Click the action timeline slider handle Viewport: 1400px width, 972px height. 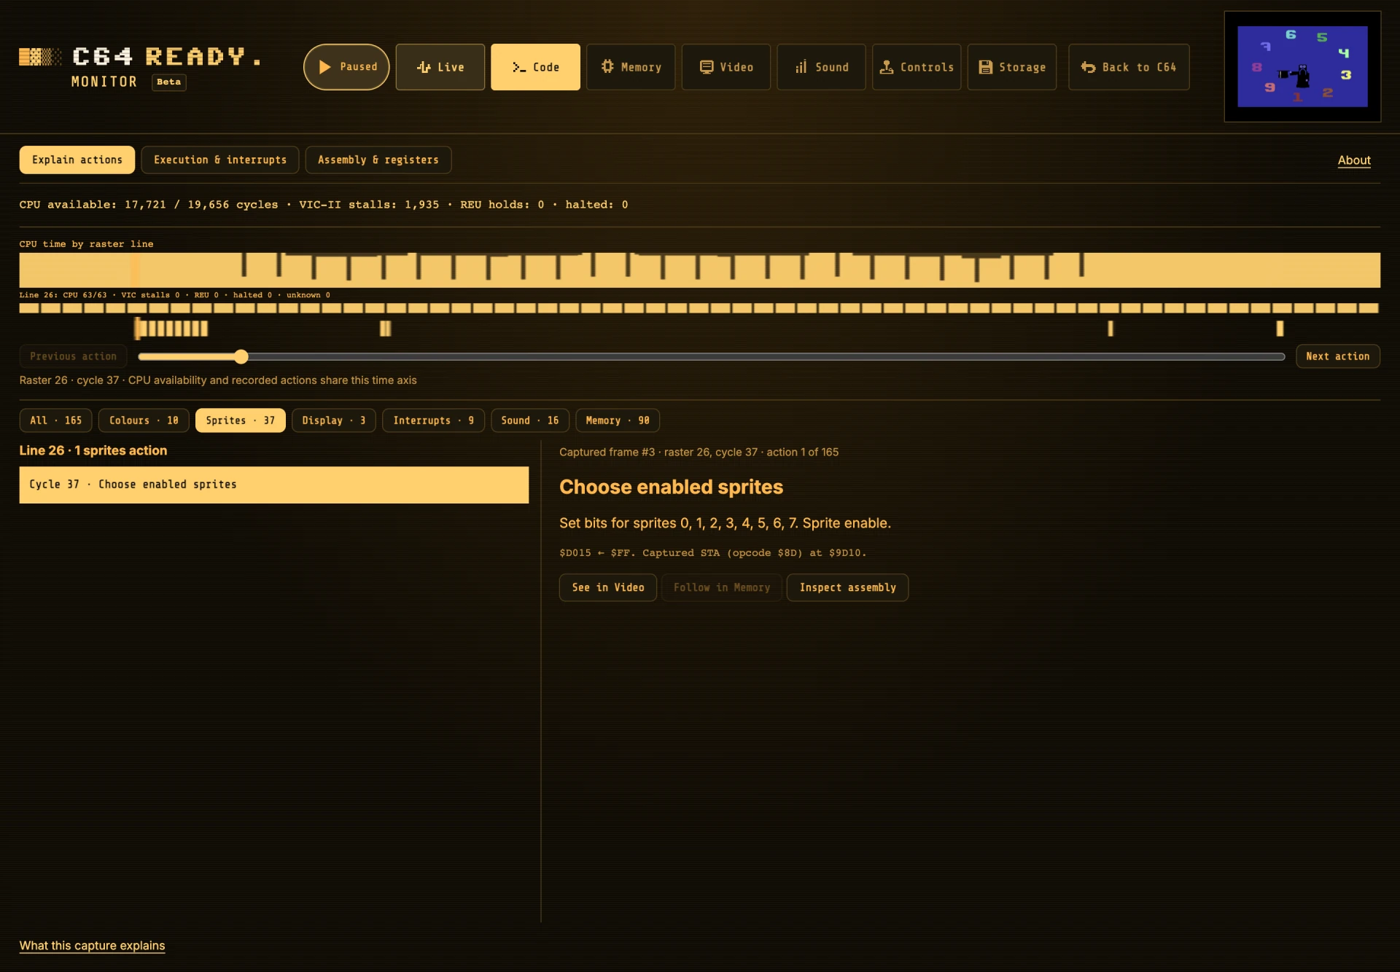click(241, 356)
